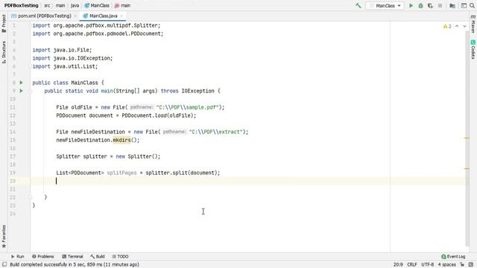Viewport: 477px width, 268px height.
Task: Close the pom.xml editor tab
Action: (75, 16)
